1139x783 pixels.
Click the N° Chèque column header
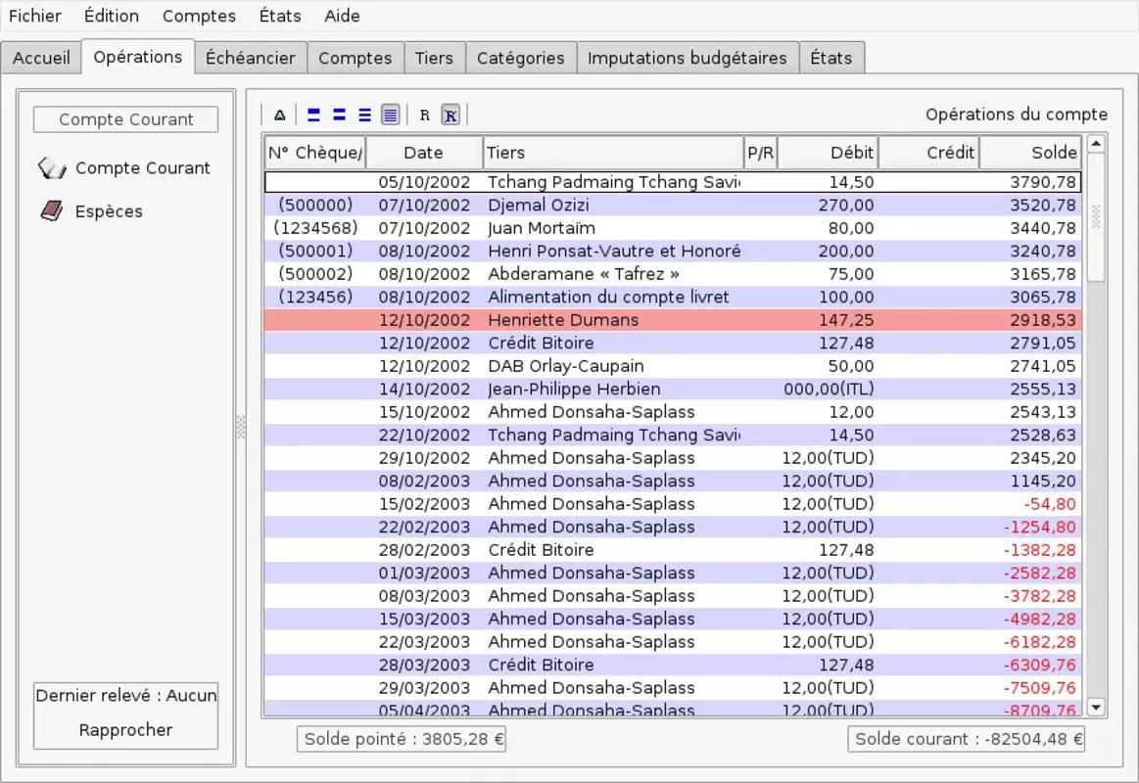[315, 153]
